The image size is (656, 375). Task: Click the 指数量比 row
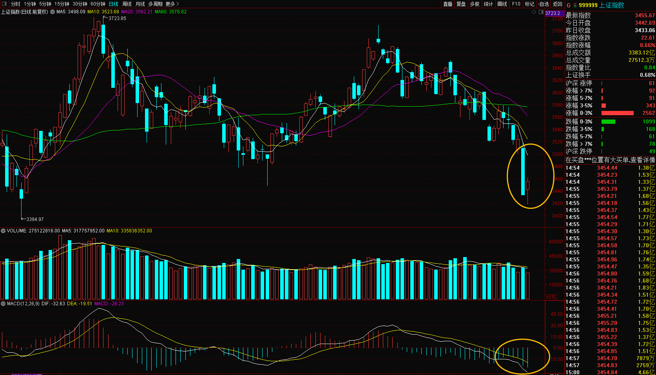[x=610, y=67]
